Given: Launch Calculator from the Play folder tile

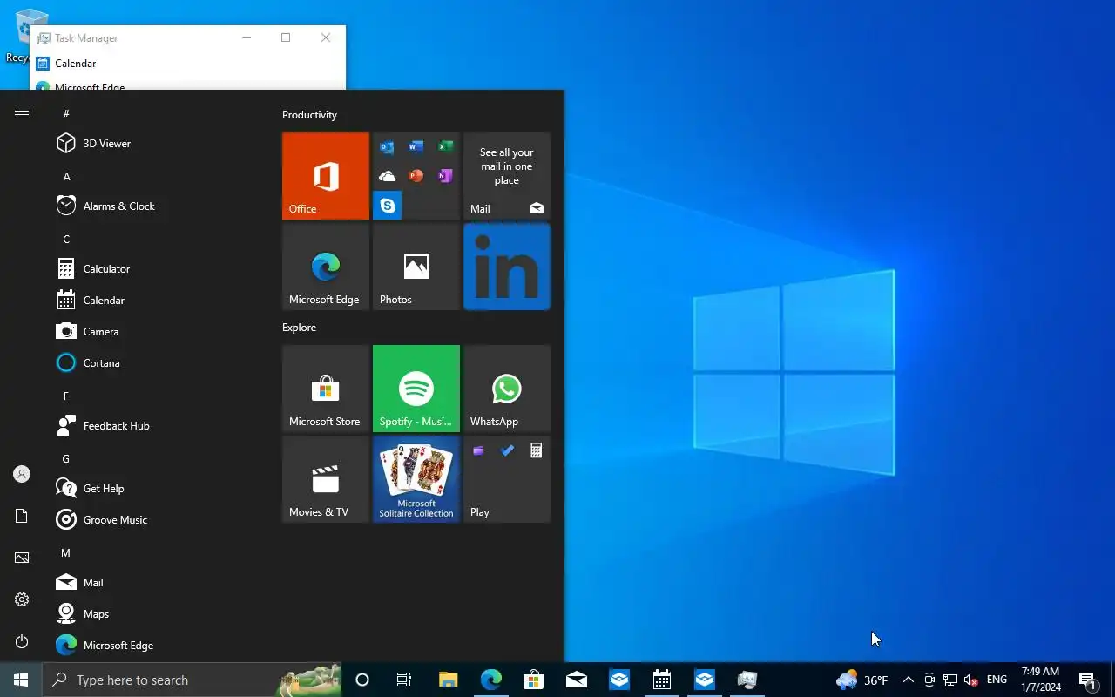Looking at the screenshot, I should click(536, 450).
